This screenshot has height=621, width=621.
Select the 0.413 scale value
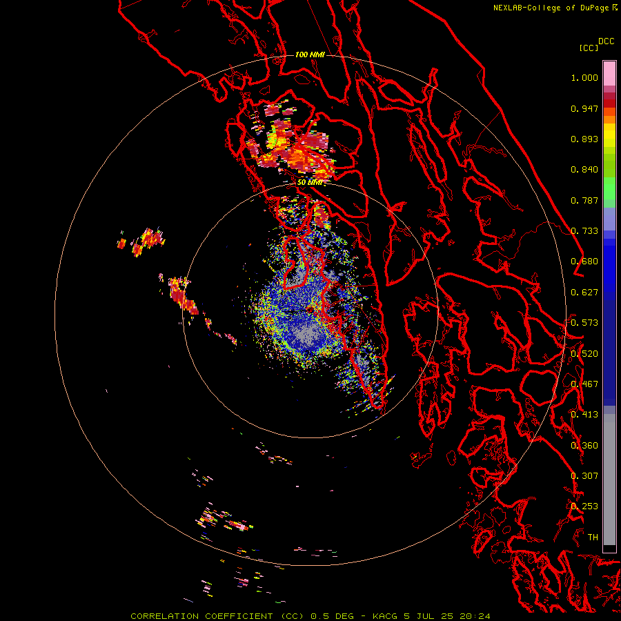point(584,415)
